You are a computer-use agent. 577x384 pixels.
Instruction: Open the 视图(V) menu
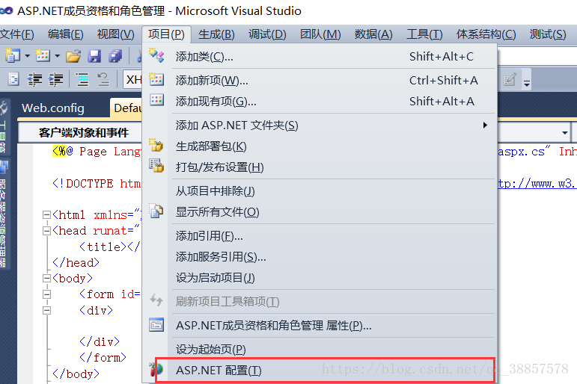[115, 34]
